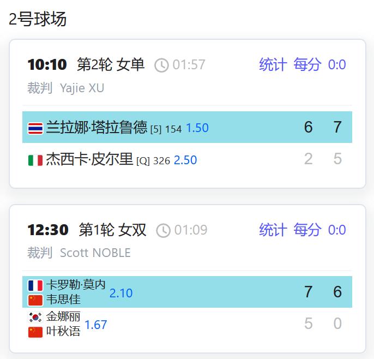This screenshot has height=359, width=374.
Task: Open 每分 for the 10:10 match
Action: click(x=307, y=64)
